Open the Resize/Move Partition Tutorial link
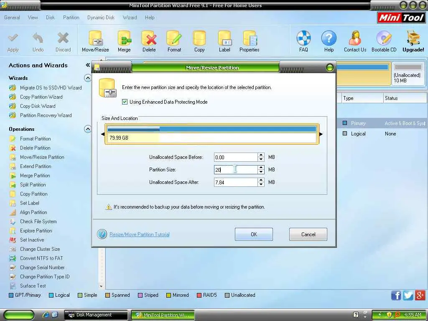 140,234
